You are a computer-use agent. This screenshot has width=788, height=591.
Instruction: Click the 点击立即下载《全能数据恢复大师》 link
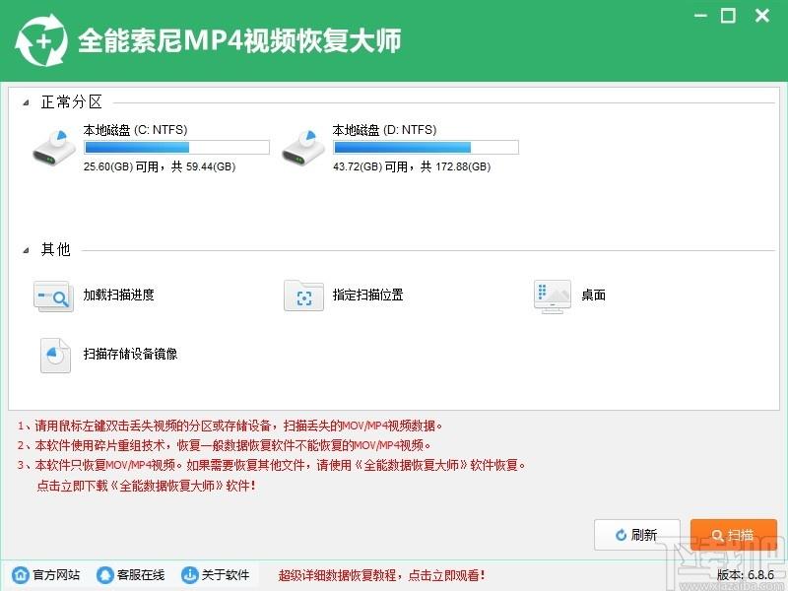point(145,486)
